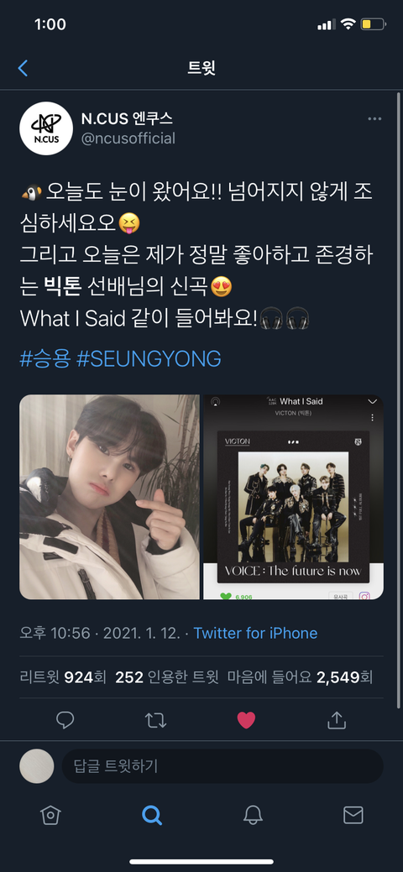Open the Notifications bell tab
Viewport: 403px width, 872px height.
click(253, 815)
